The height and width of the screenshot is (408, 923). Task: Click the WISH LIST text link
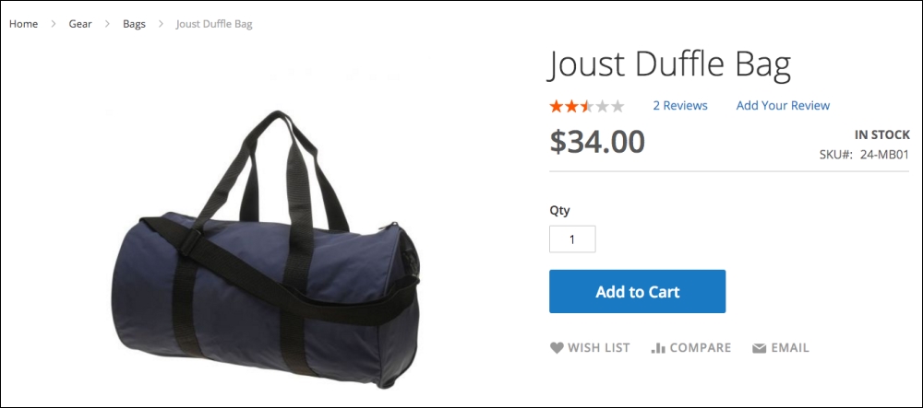click(599, 348)
